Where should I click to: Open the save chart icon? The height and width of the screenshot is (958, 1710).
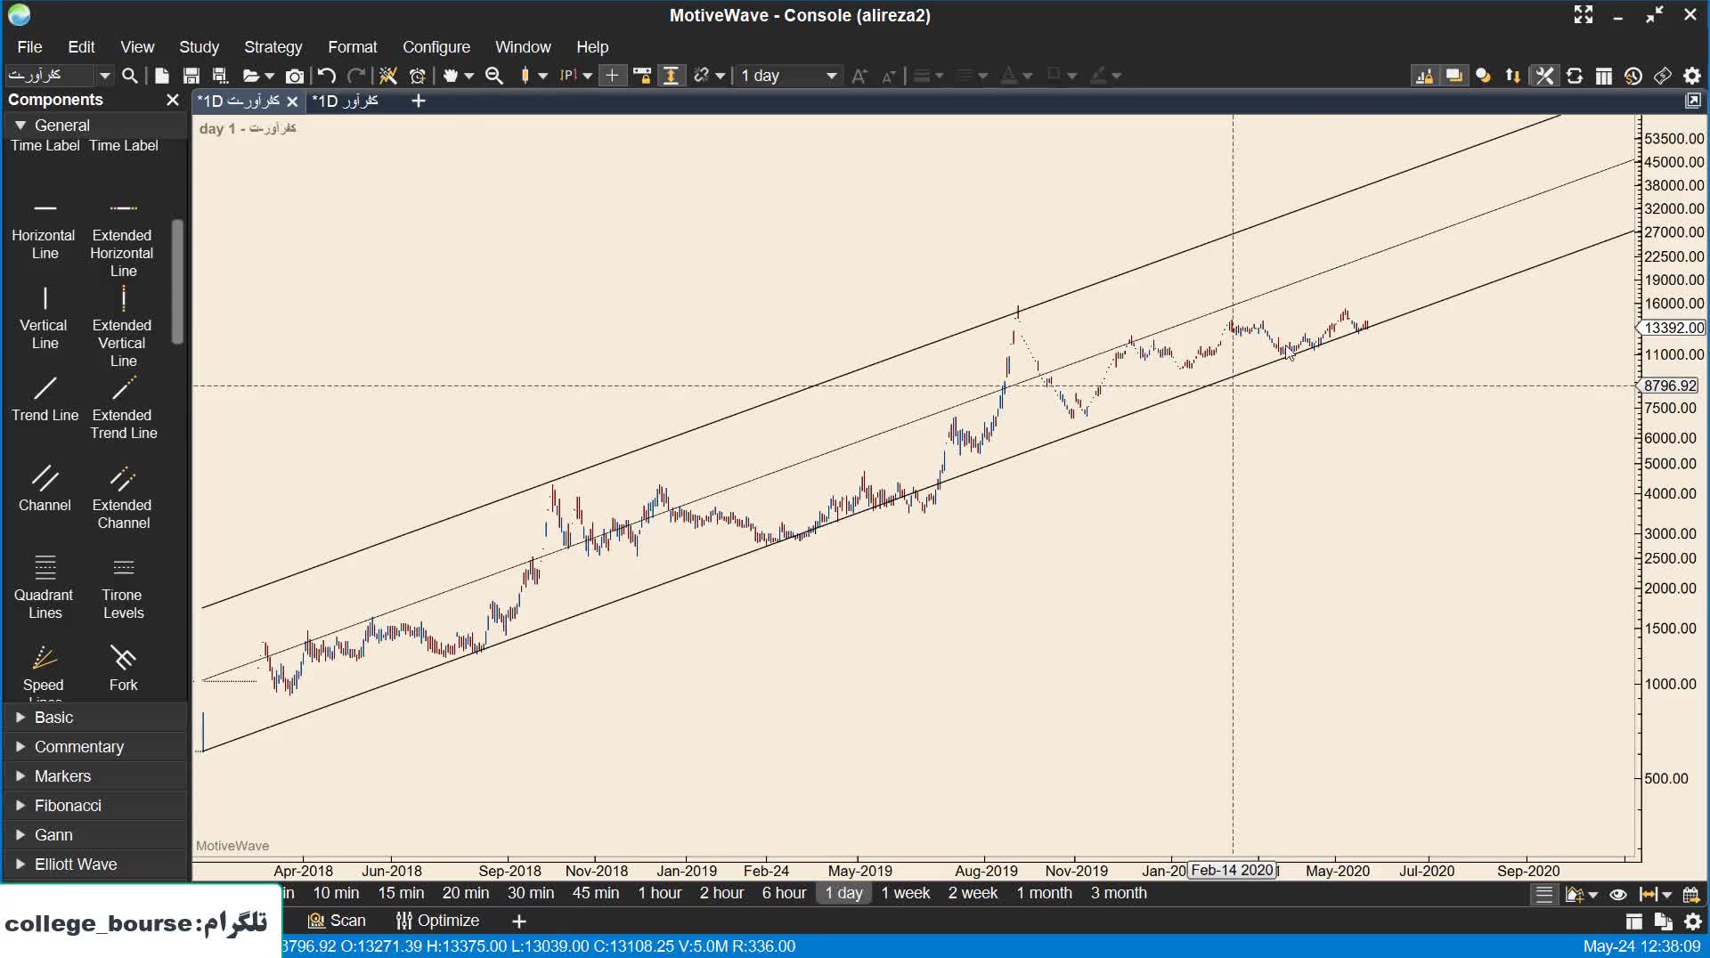(x=191, y=77)
